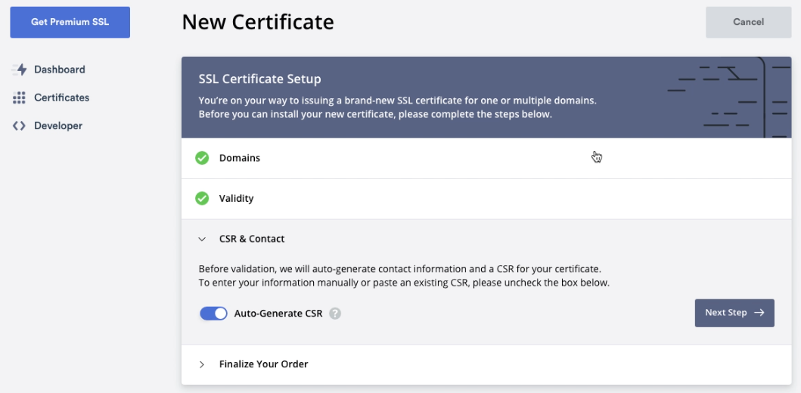Open the Validity step label
Viewport: 801px width, 393px height.
point(237,199)
